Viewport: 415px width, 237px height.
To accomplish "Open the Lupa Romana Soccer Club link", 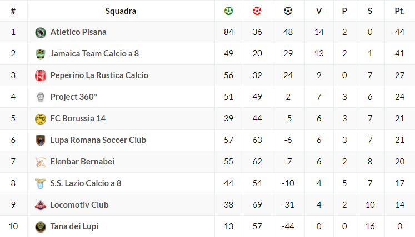I will pyautogui.click(x=98, y=140).
